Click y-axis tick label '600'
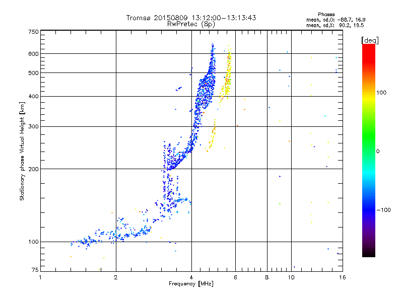The height and width of the screenshot is (302, 403). (x=33, y=54)
